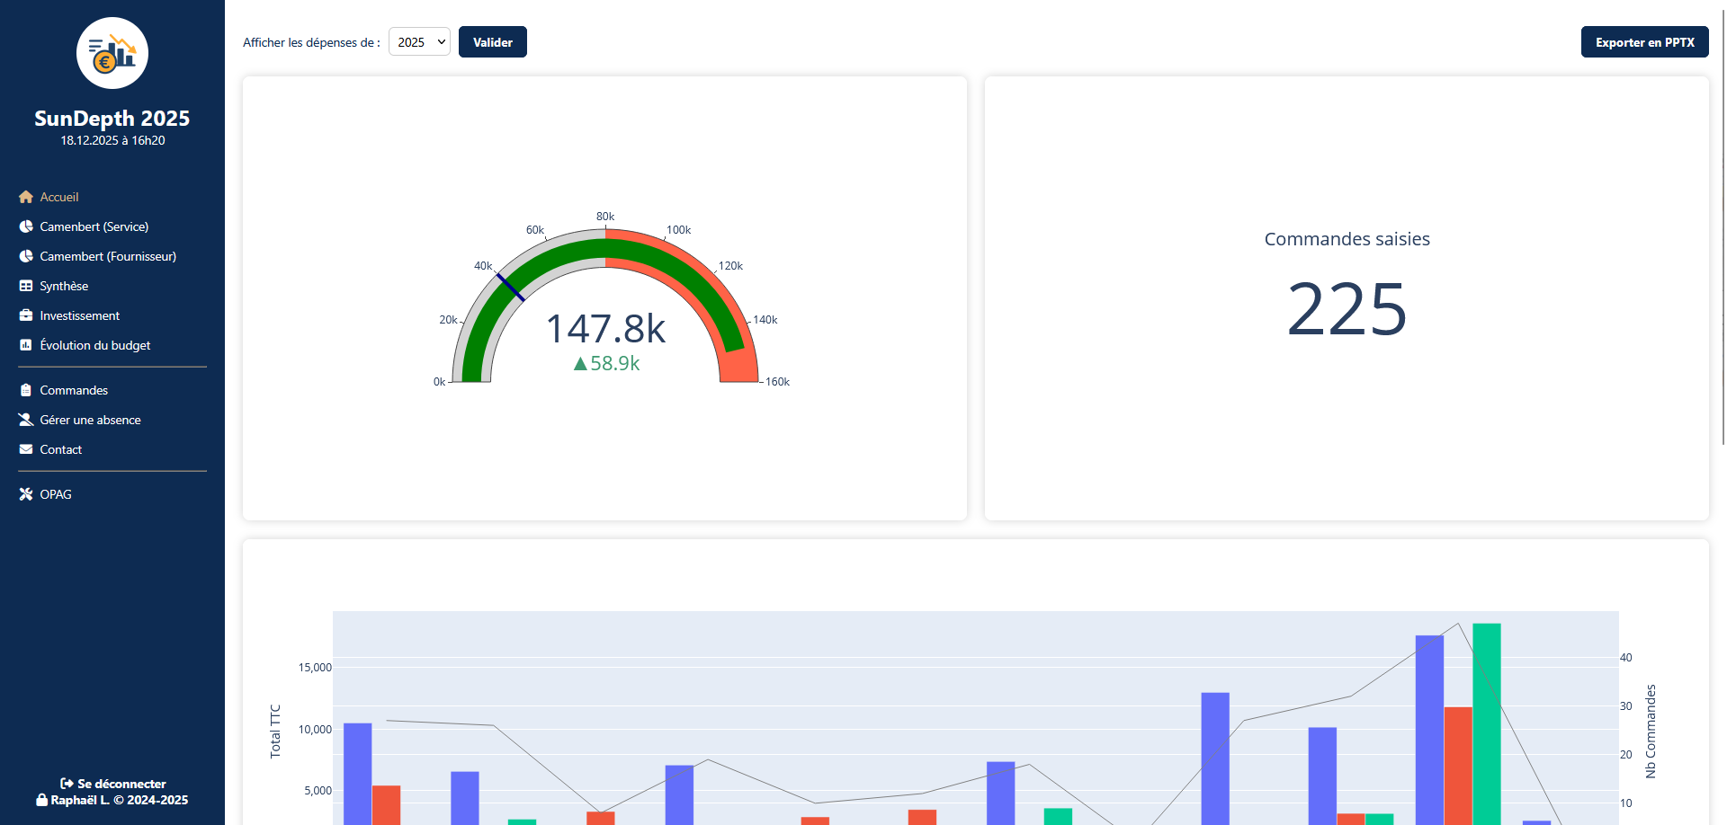
Task: Open the Contact page
Action: pos(60,449)
